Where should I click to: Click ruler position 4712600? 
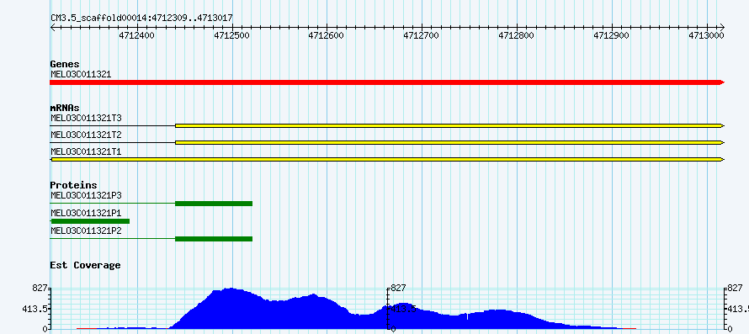pyautogui.click(x=327, y=35)
